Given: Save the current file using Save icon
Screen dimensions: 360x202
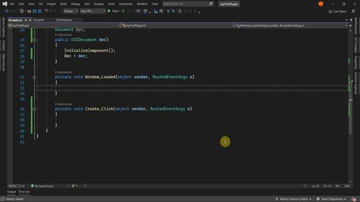Looking at the screenshot, I should tap(34, 11).
